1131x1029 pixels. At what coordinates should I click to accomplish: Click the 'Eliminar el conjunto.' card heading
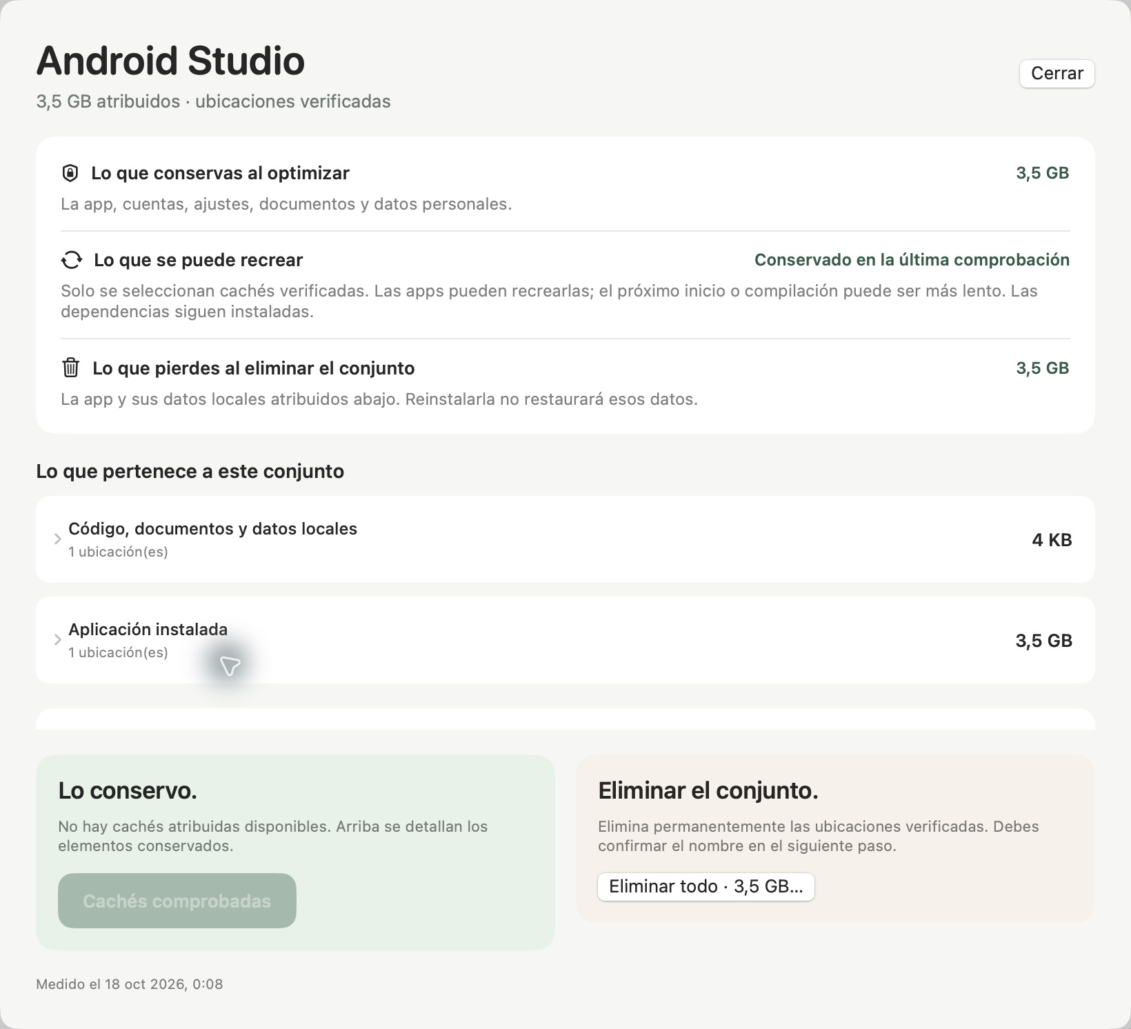click(x=708, y=790)
